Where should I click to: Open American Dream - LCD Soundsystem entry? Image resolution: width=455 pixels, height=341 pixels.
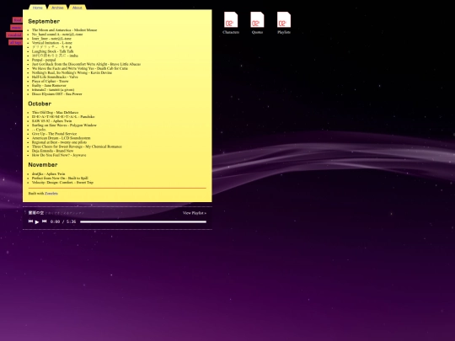coord(62,138)
